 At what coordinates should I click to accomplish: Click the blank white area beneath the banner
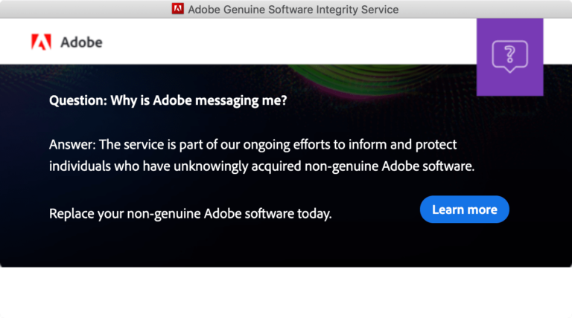[286, 293]
